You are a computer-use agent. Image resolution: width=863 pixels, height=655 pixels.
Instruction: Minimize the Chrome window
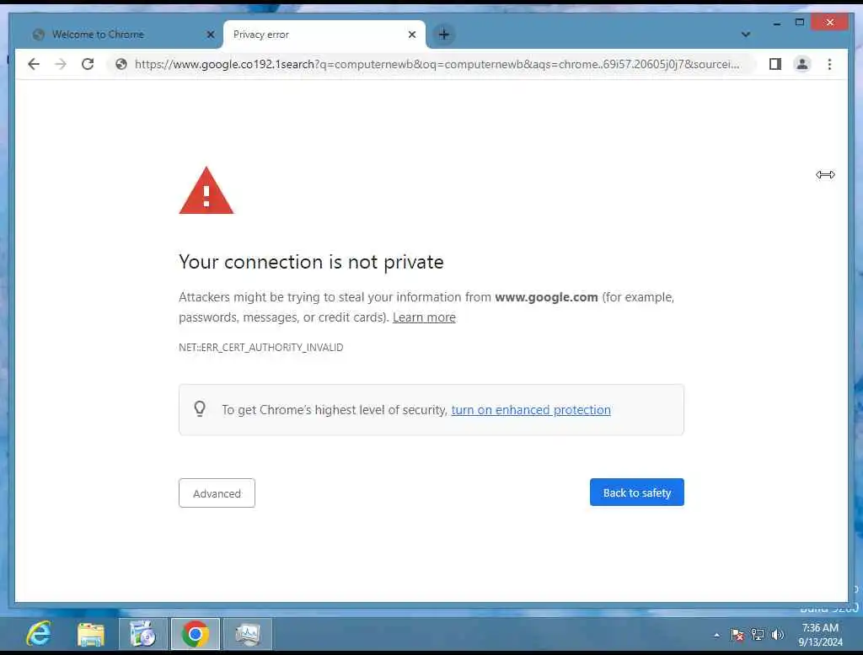tap(776, 23)
